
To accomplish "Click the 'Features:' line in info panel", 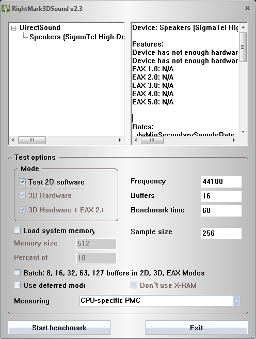I will point(148,44).
